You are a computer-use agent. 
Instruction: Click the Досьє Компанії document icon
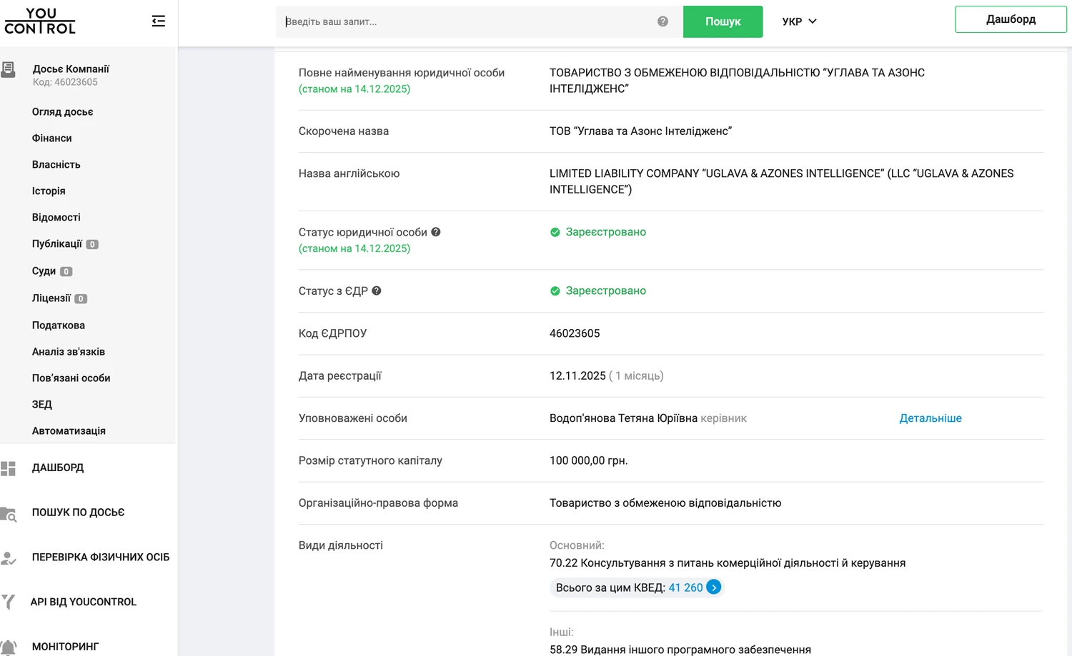tap(9, 70)
